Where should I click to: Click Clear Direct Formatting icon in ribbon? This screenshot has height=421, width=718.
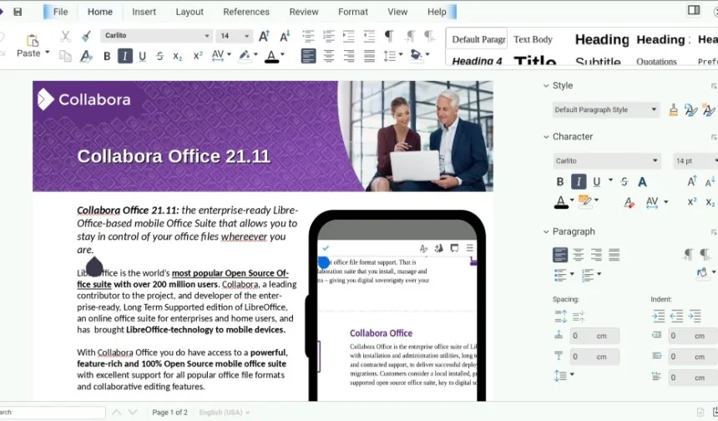coord(86,56)
